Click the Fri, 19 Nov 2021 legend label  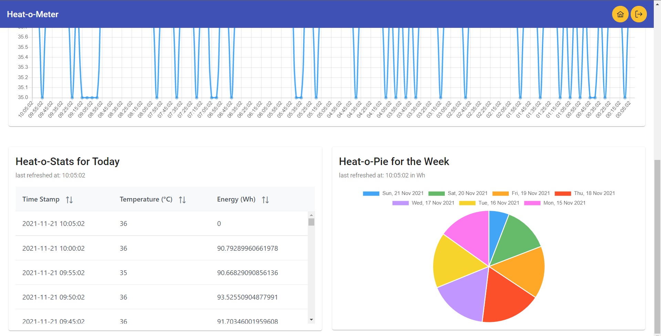pyautogui.click(x=530, y=193)
